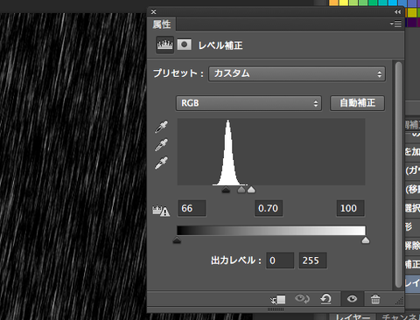
Task: Select the 属性 panel tab
Action: (x=162, y=24)
